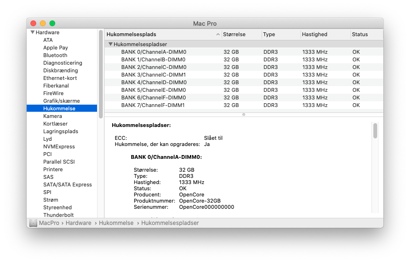Select Grafik/skærme in the sidebar

tap(61, 101)
